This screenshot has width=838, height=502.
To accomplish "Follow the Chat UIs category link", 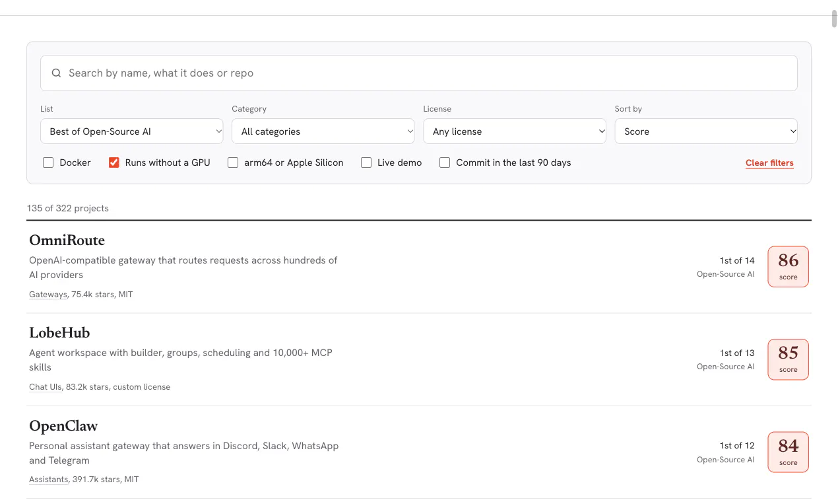I will pos(46,387).
